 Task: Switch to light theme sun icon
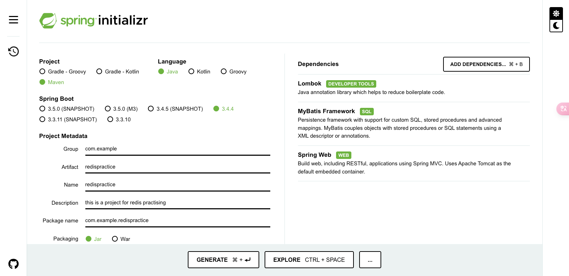556,13
